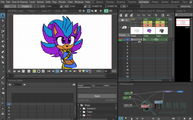The width and height of the screenshot is (193, 120).
Task: Toggle preview visibility for column Col2
Action: click(148, 22)
